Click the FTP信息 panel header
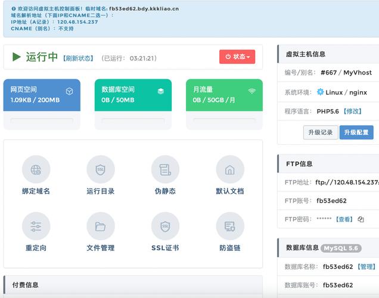This screenshot has width=379, height=298. click(328, 164)
